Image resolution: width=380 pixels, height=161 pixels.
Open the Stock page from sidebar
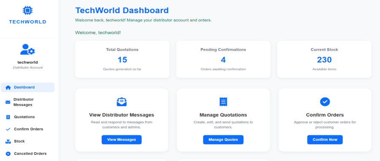click(x=28, y=141)
